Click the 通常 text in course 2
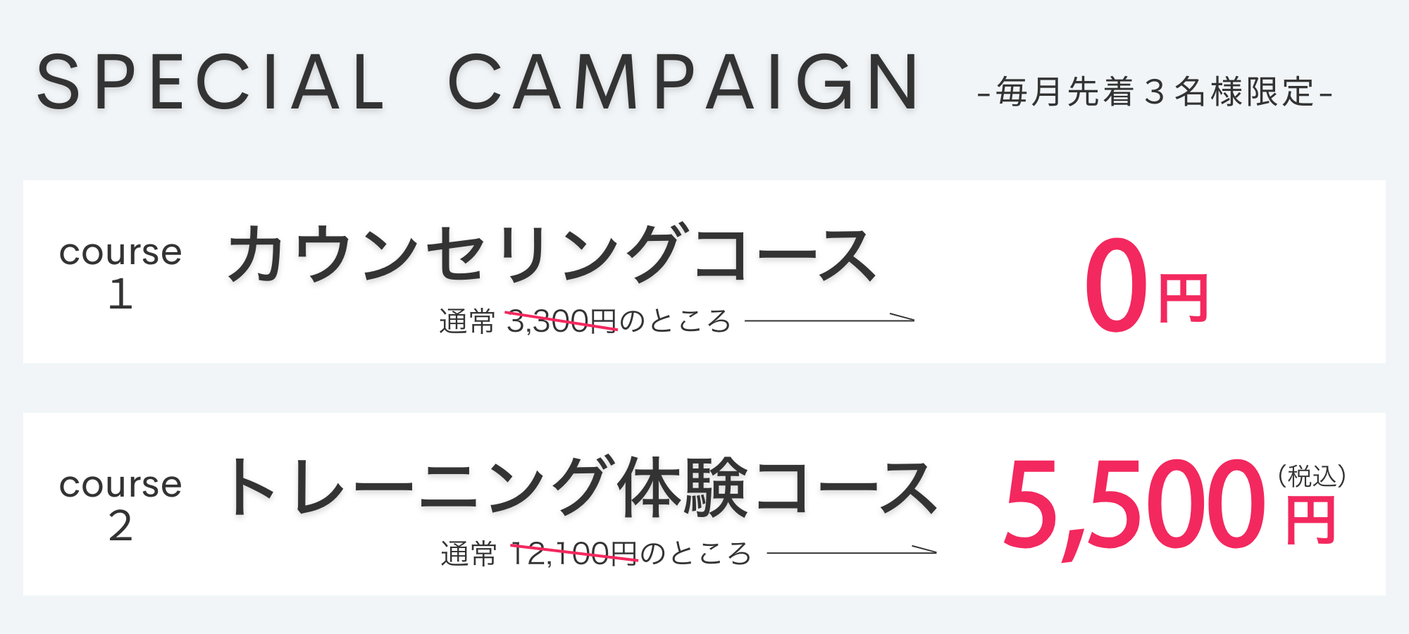 pyautogui.click(x=468, y=554)
